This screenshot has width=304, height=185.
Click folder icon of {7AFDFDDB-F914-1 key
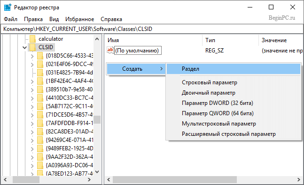pos(40,123)
